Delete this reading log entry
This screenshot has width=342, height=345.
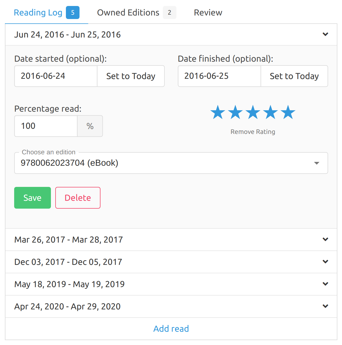pos(78,198)
